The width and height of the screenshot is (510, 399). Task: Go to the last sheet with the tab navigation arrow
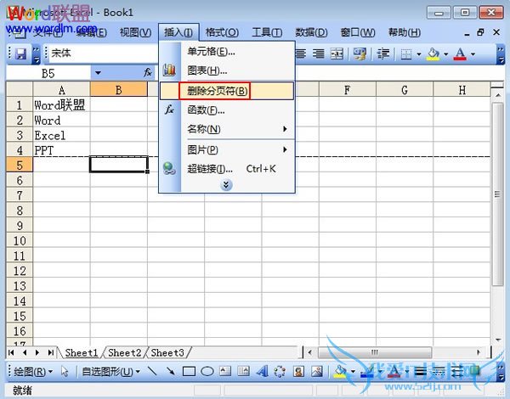tap(51, 352)
